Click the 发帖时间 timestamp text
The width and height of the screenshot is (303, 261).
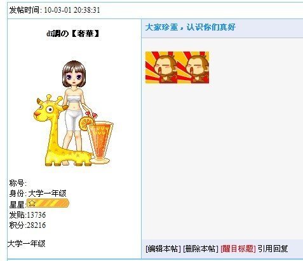pos(55,10)
